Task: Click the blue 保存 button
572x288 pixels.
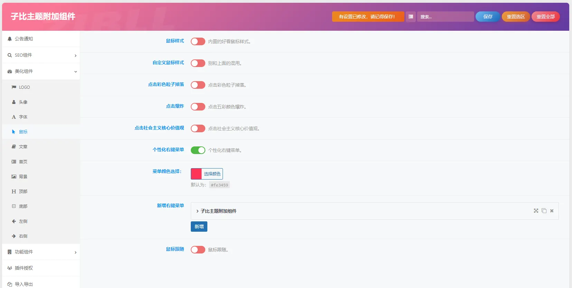Action: pos(488,17)
